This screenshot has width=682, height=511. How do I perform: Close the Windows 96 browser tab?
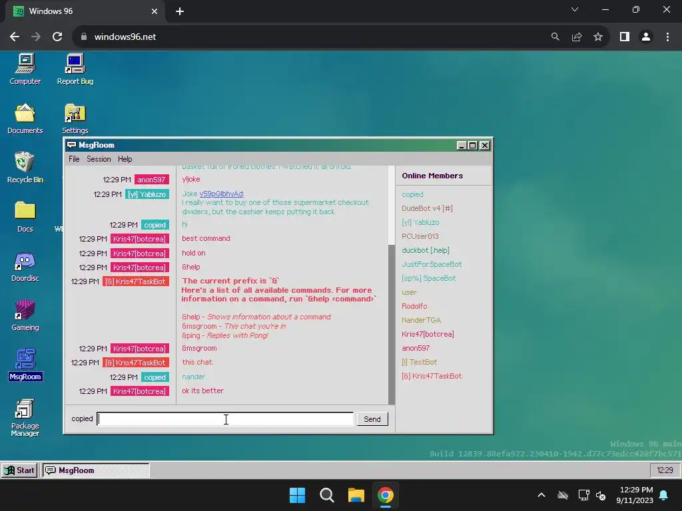[x=155, y=11]
